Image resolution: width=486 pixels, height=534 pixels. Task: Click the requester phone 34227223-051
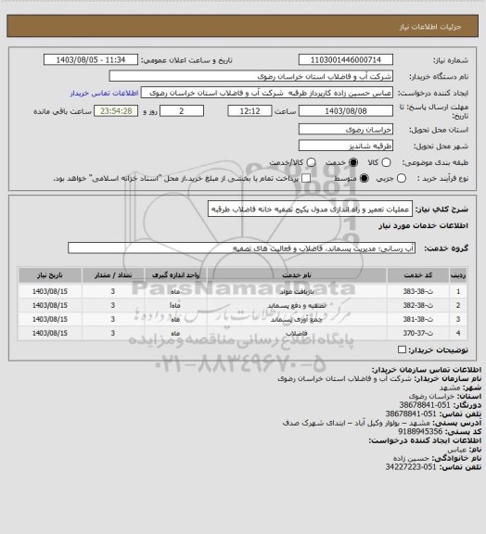pos(411,467)
